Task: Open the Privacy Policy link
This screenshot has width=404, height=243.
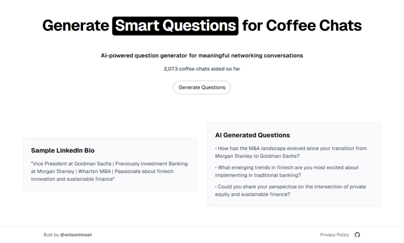Action: point(334,235)
